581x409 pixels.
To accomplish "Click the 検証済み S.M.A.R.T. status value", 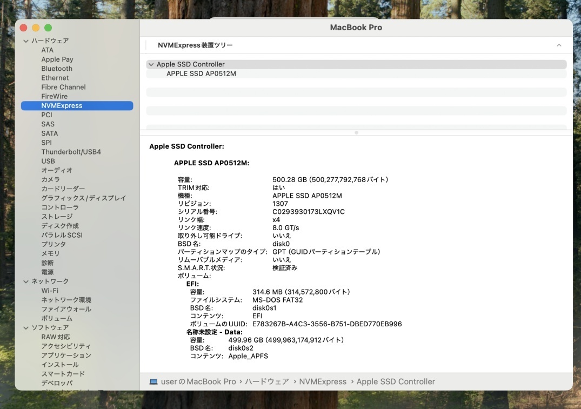I will [x=285, y=268].
